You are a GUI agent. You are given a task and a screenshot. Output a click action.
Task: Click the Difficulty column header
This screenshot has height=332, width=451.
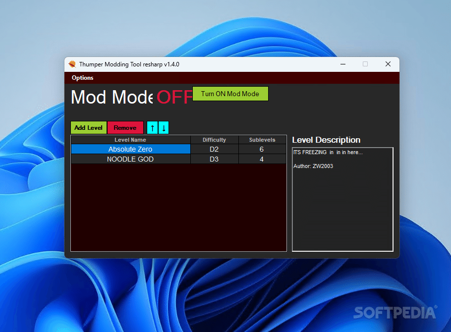point(214,140)
